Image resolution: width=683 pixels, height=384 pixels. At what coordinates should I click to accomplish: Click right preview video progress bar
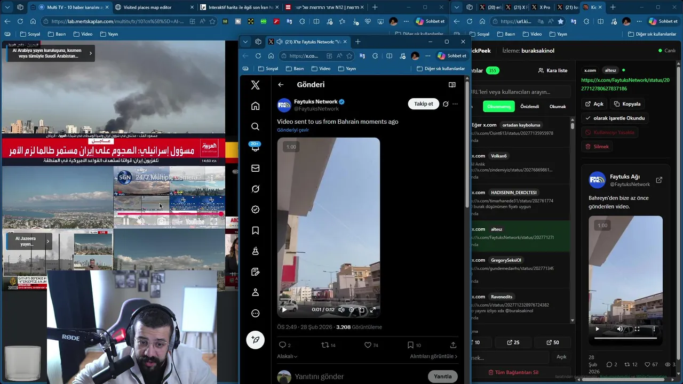click(625, 337)
